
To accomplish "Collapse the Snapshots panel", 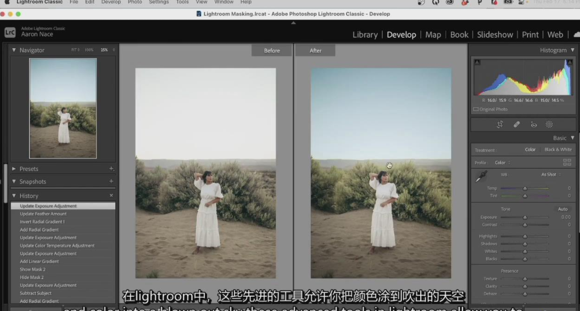I will pyautogui.click(x=14, y=181).
